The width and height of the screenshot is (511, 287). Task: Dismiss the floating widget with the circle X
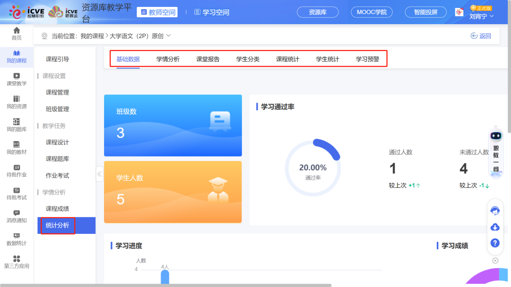[x=495, y=260]
